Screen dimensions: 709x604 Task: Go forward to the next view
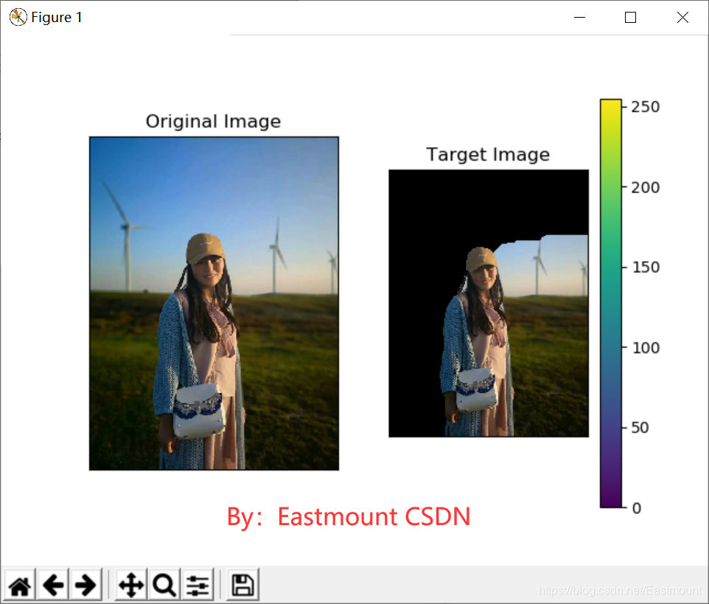pyautogui.click(x=85, y=585)
